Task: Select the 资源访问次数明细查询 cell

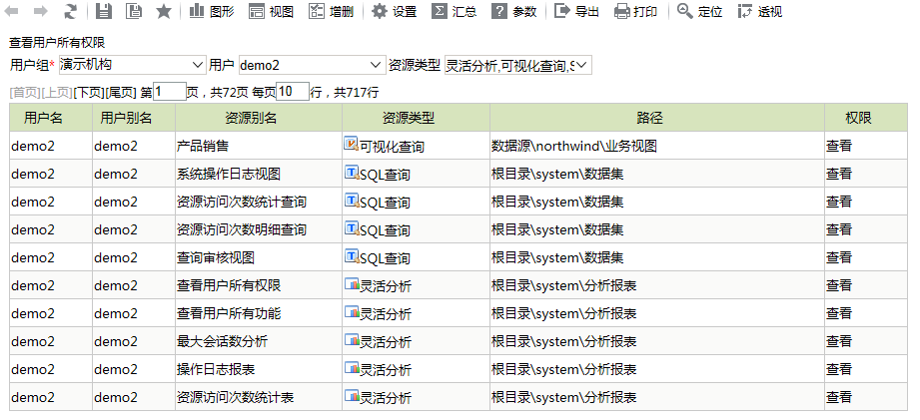Action: coord(259,229)
